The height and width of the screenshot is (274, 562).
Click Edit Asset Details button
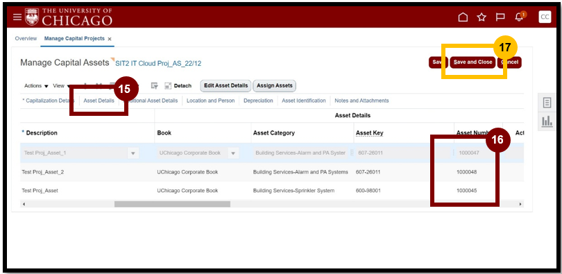pyautogui.click(x=225, y=85)
